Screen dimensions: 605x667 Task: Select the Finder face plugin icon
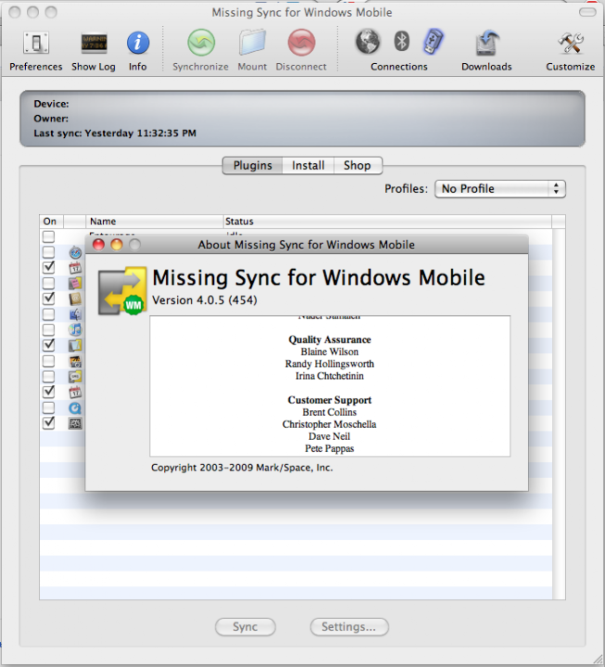pyautogui.click(x=75, y=315)
